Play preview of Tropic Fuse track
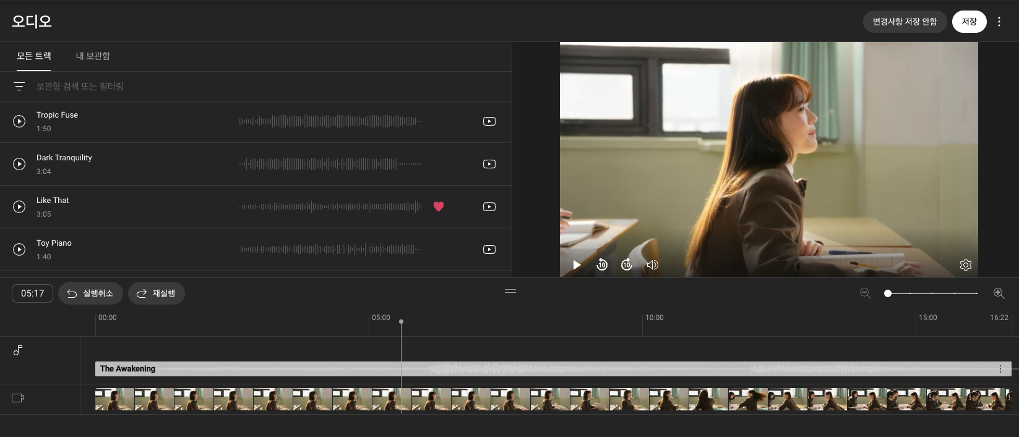Viewport: 1019px width, 437px height. click(19, 121)
